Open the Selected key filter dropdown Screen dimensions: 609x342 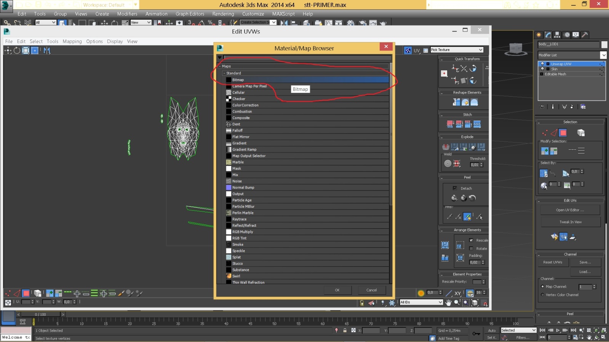518,330
